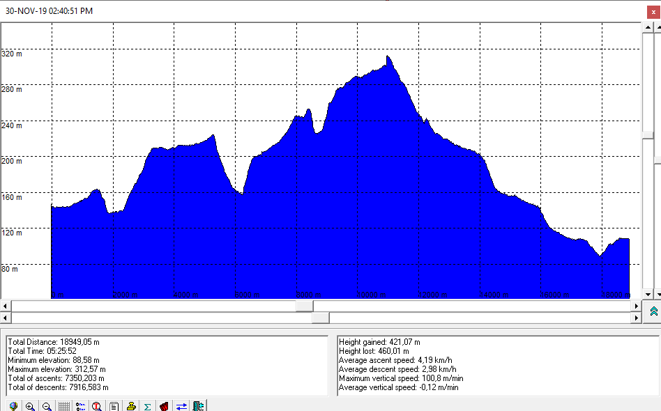Screen dimensions: 661x411
Task: Click the lower horizontal scrollbar thumb
Action: pos(320,318)
